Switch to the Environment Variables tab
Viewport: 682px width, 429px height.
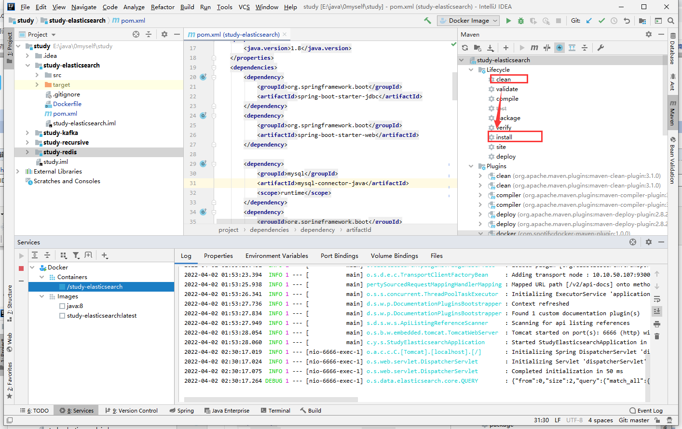coord(276,256)
